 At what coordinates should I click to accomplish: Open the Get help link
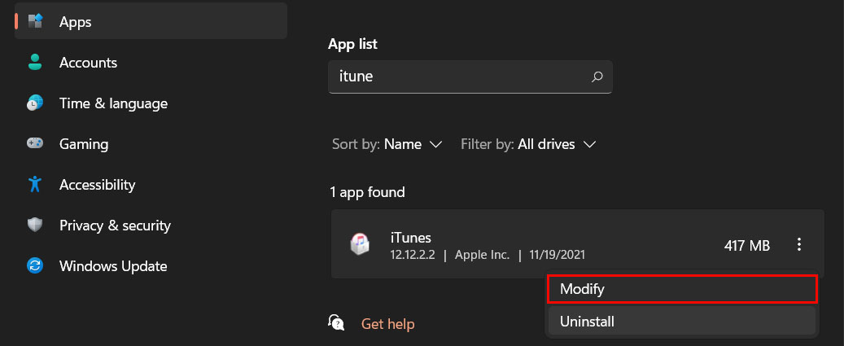point(387,324)
